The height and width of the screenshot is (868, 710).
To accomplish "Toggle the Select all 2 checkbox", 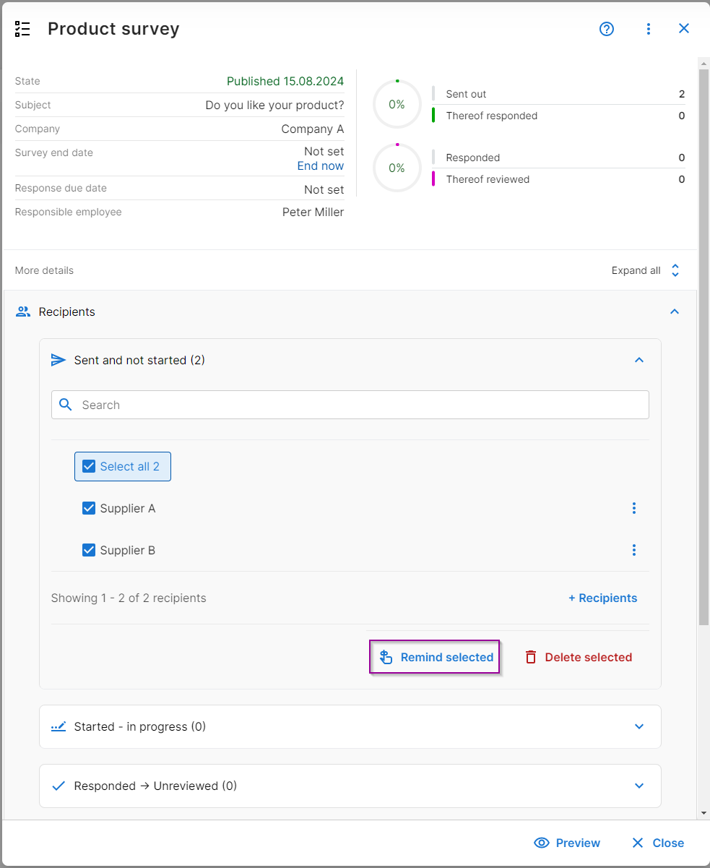I will pos(89,466).
